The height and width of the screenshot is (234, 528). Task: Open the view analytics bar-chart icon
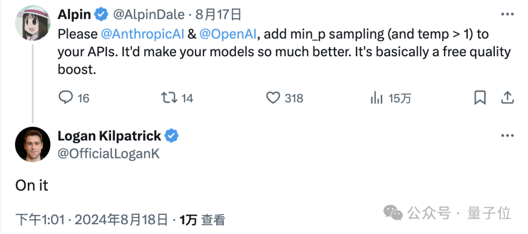[376, 98]
